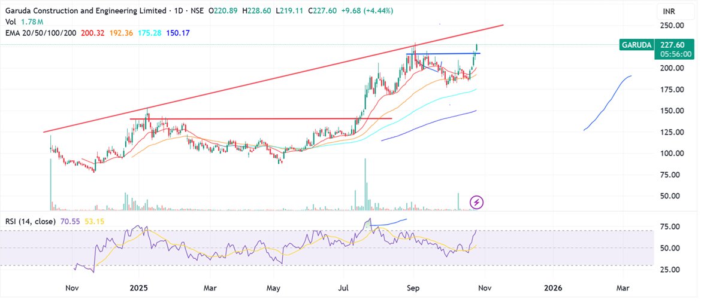Screen dimensions: 704x303
Task: Click the RSI (14, close) indicator legend
Action: click(x=30, y=221)
